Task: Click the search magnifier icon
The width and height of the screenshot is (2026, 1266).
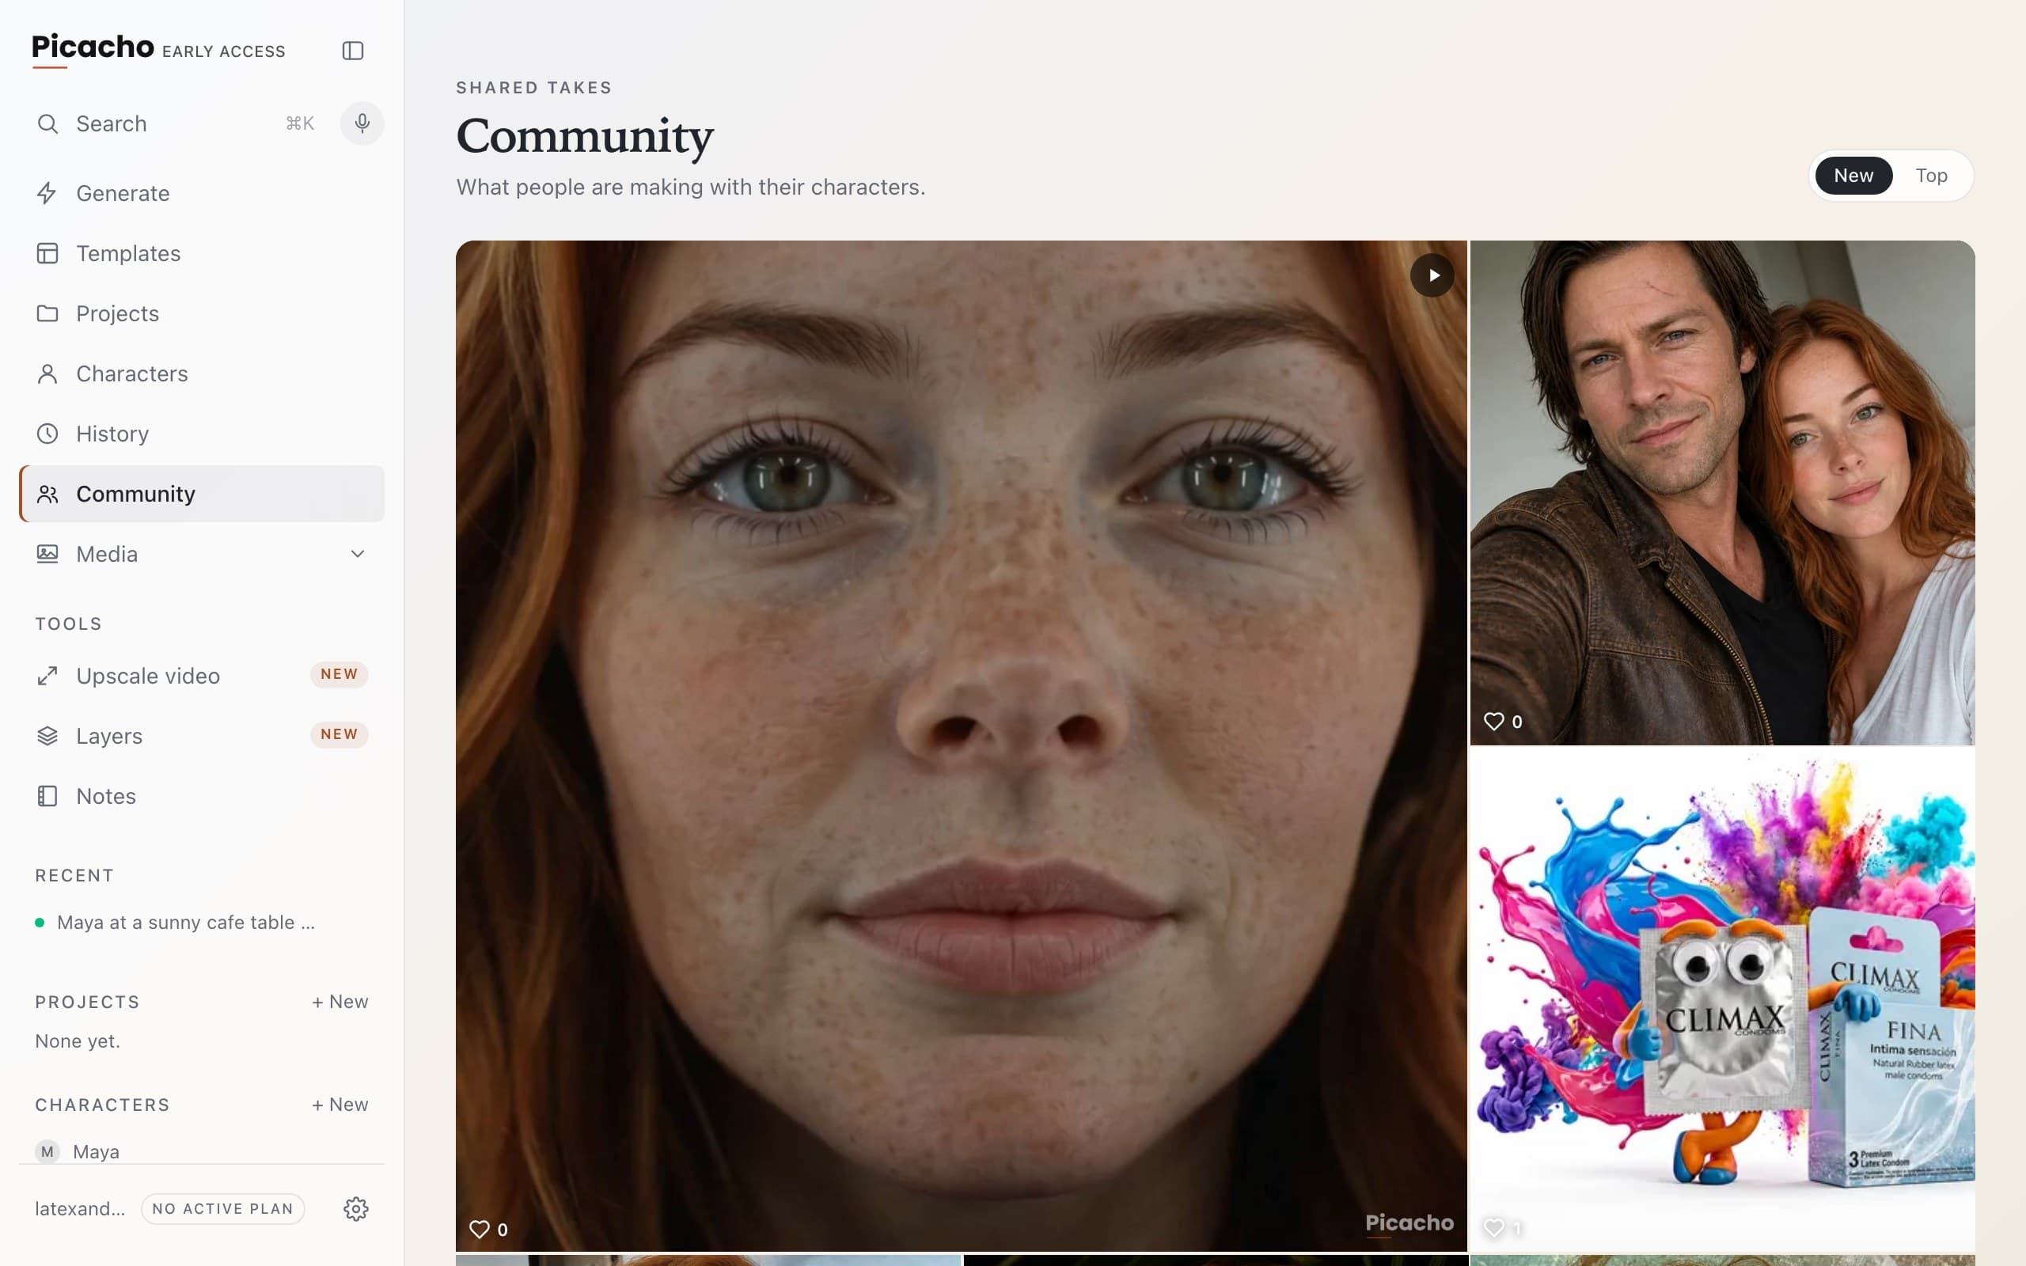Action: [47, 124]
